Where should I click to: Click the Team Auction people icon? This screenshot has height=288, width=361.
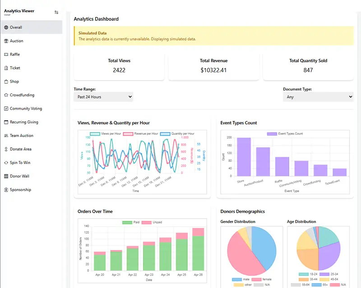point(6,136)
